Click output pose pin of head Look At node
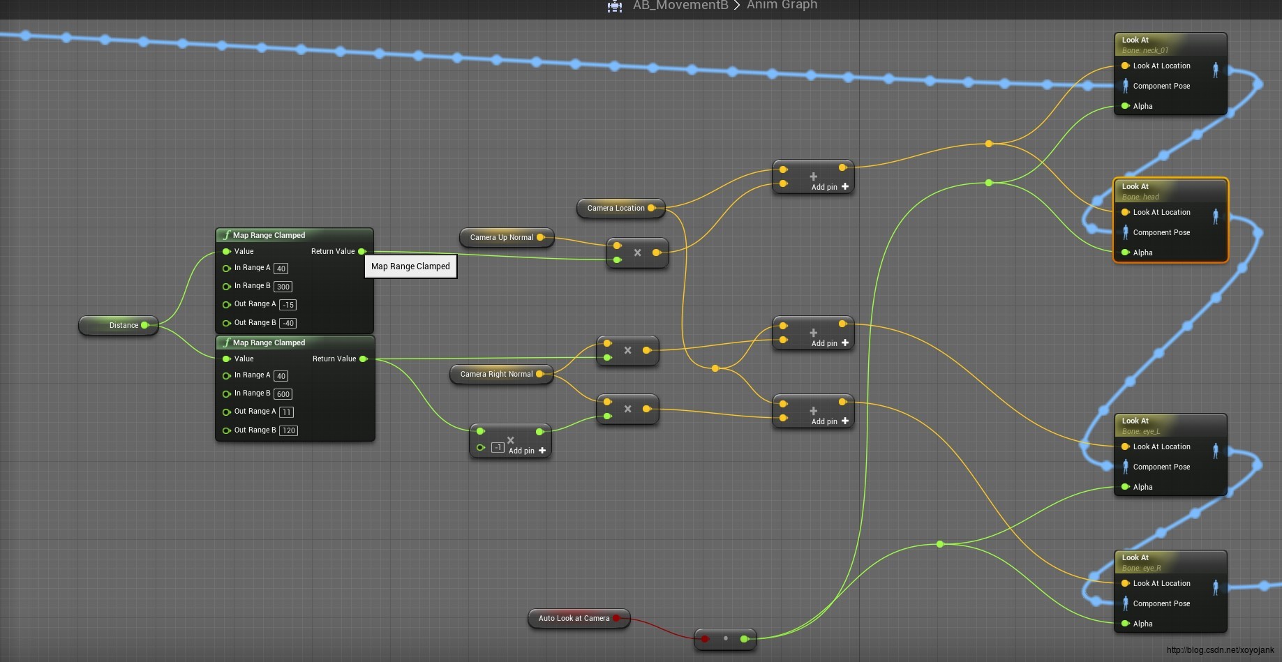The image size is (1282, 662). [1216, 216]
